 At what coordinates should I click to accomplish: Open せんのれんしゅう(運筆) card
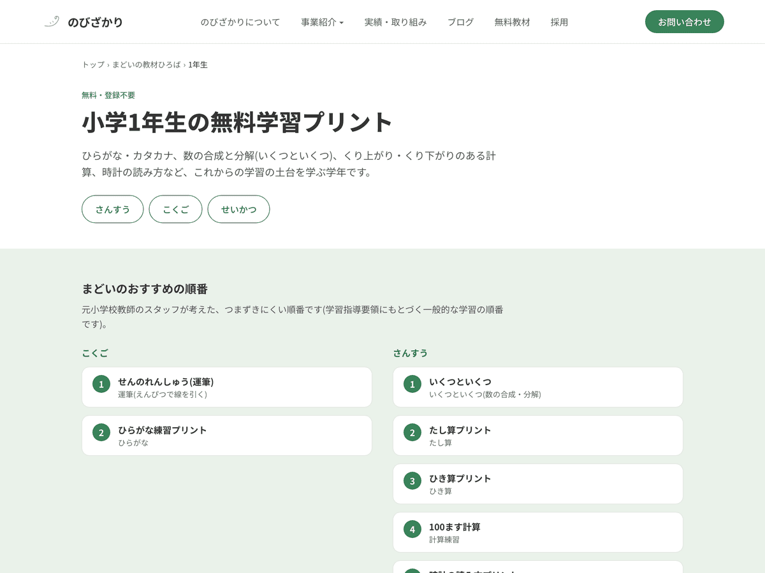click(227, 387)
